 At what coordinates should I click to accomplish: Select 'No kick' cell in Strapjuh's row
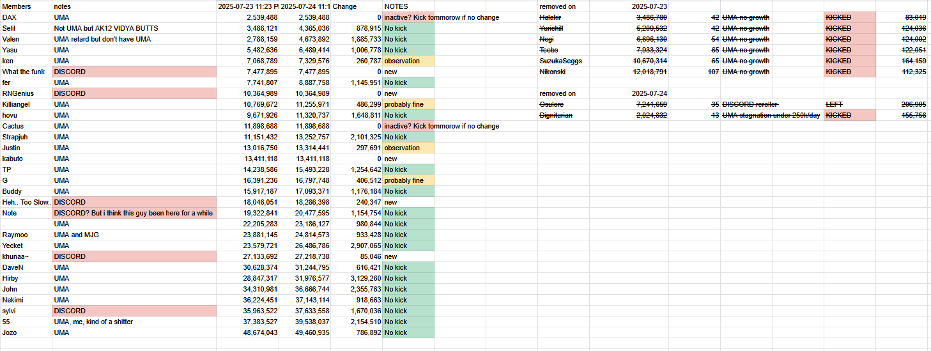pyautogui.click(x=408, y=137)
